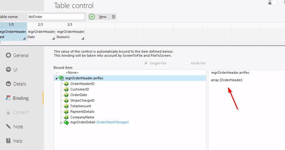Open the General tab
This screenshot has height=150, width=285.
click(21, 55)
